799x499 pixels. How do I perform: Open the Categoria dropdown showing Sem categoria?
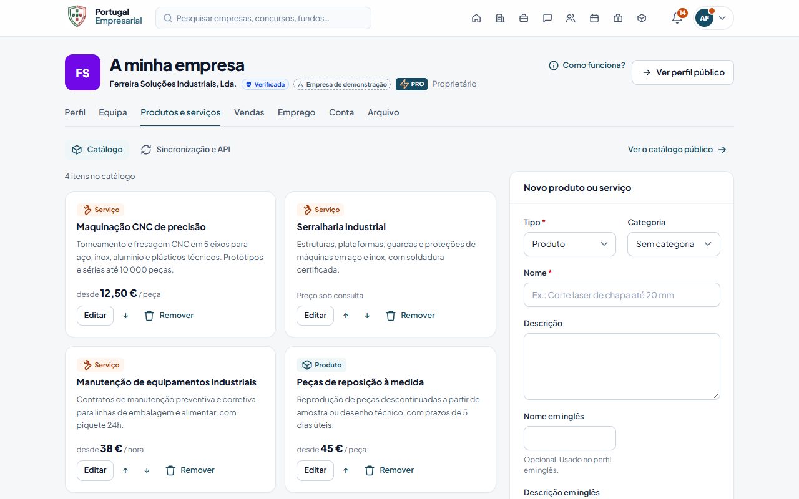[674, 244]
